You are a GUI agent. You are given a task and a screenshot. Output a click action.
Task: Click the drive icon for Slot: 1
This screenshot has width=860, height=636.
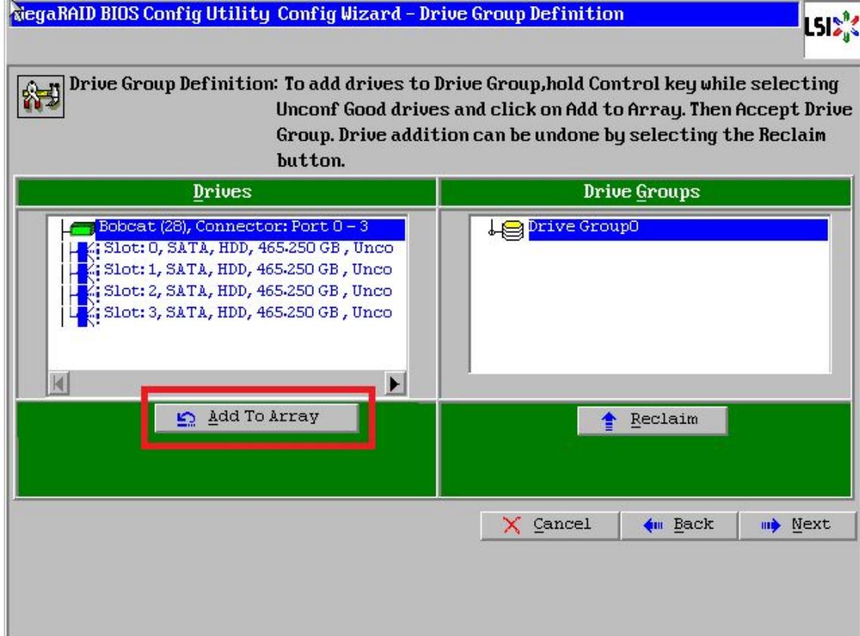[87, 272]
